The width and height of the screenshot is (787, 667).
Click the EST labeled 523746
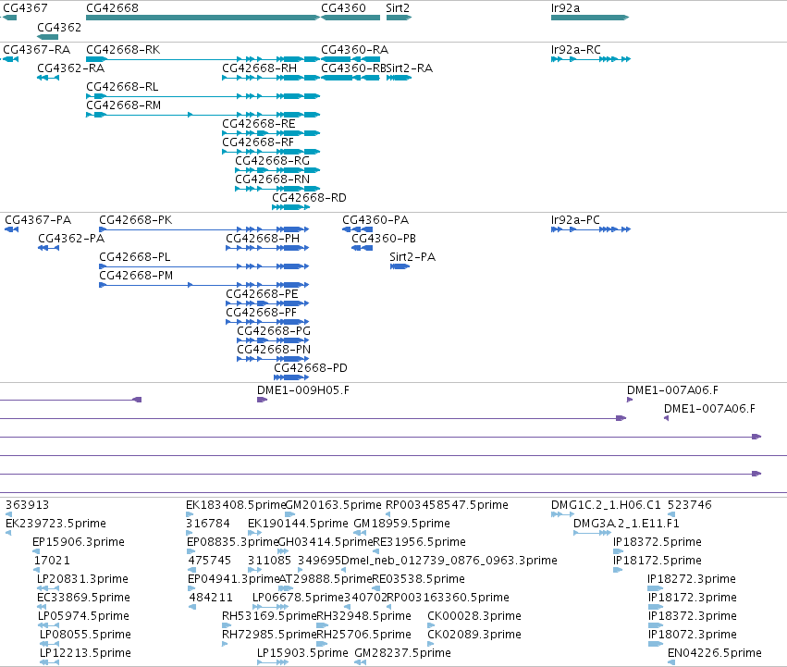click(690, 505)
